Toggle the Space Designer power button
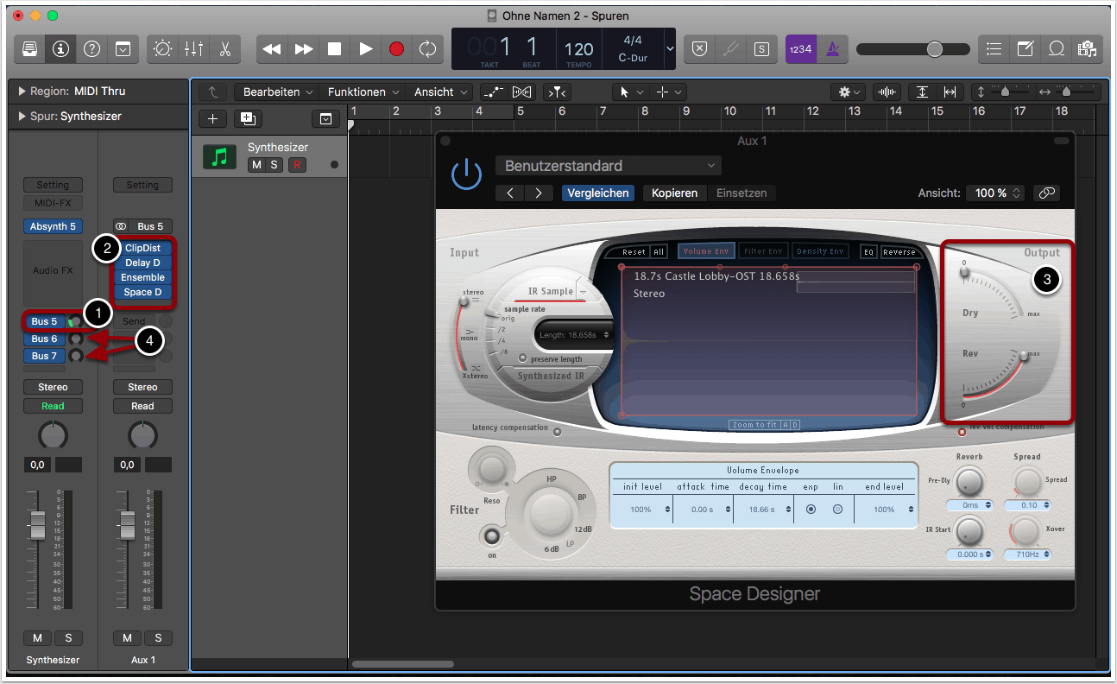The height and width of the screenshot is (684, 1117). click(x=466, y=175)
